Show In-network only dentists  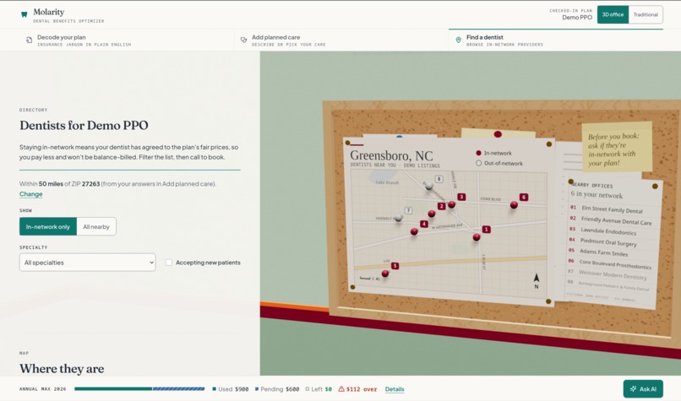48,226
